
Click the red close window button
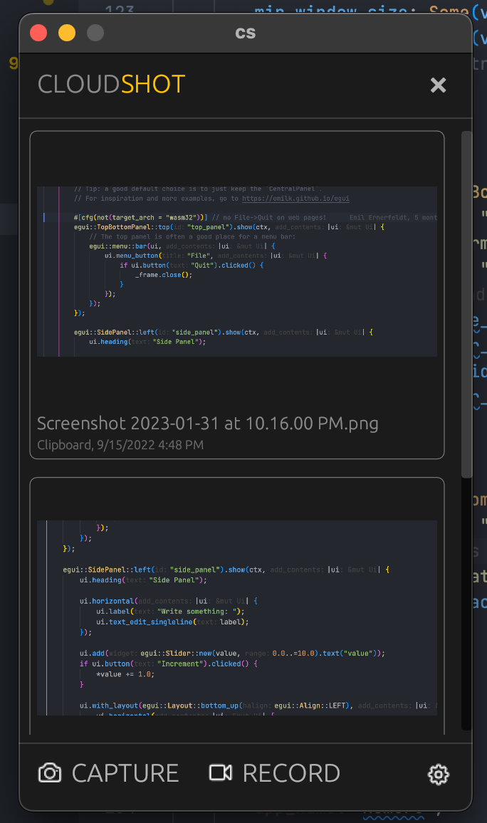click(39, 33)
